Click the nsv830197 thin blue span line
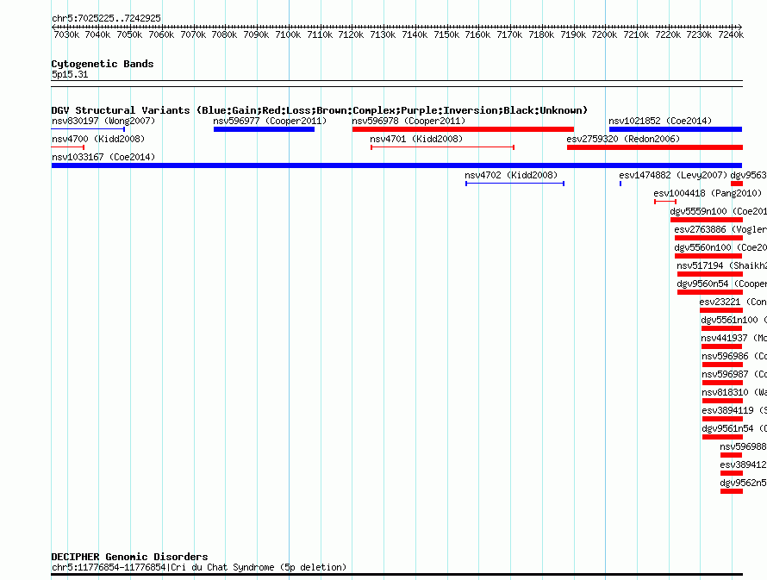Viewport: 767px width, 580px height. click(x=88, y=129)
